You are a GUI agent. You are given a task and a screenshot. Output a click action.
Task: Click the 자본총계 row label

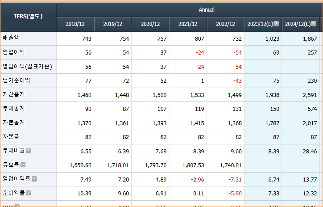[x=13, y=123]
